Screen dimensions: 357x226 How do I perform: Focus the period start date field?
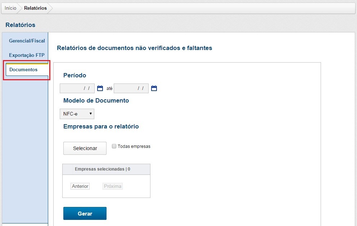[x=77, y=89]
